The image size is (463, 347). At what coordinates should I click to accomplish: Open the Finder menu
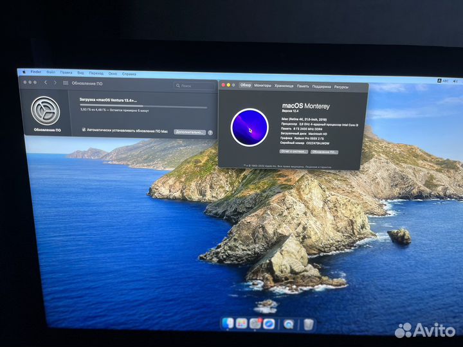coord(36,72)
